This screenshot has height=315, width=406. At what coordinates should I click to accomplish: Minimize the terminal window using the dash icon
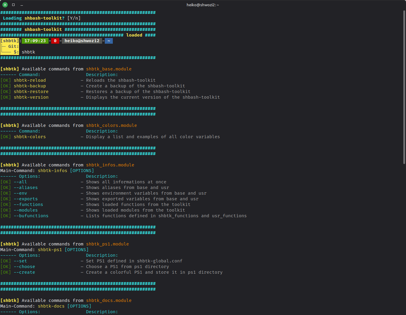[x=22, y=5]
